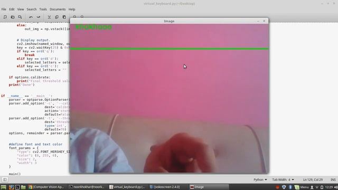Switch to virtual_keyboard.py taskbar window

click(127, 187)
